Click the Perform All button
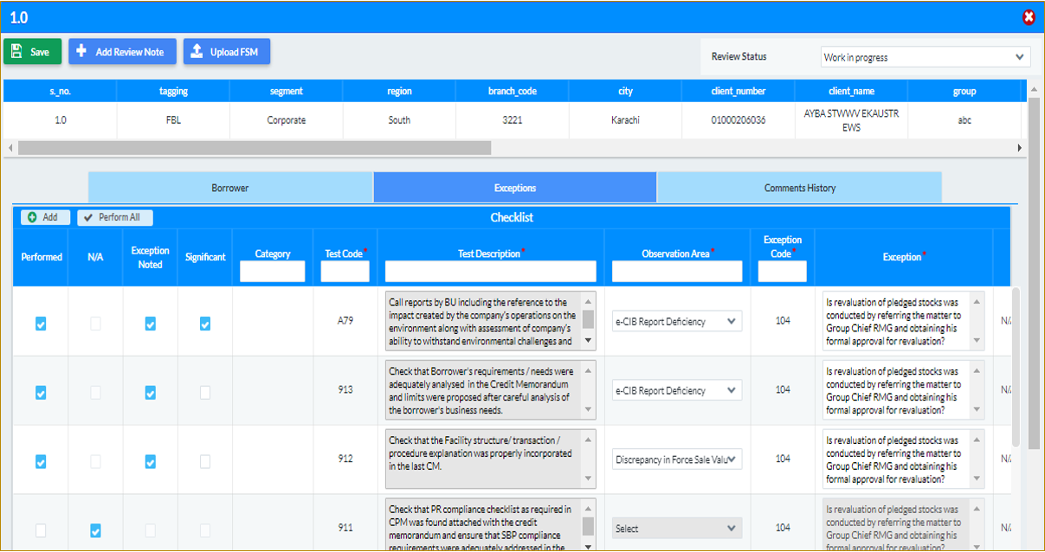This screenshot has height=552, width=1045. [114, 217]
